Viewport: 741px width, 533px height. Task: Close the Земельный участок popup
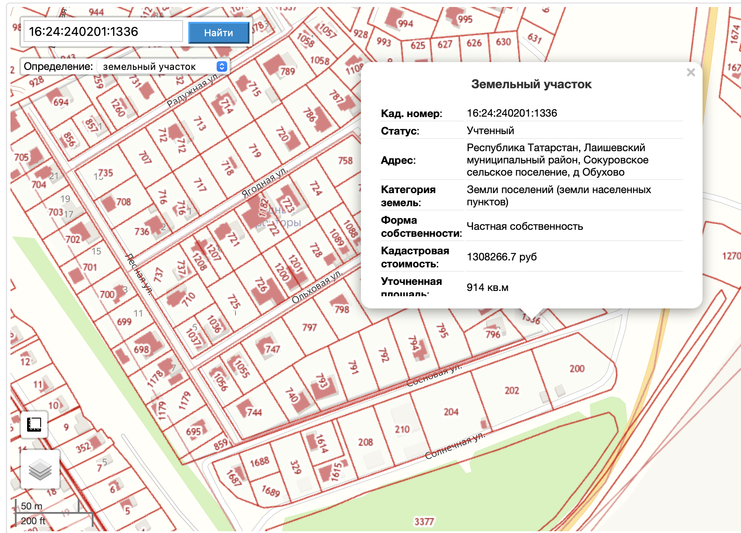[x=690, y=73]
